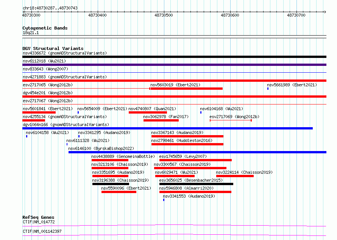Click the nsv4271883 gnomADStructuralVariants label
This screenshot has width=337, height=240.
pyautogui.click(x=65, y=77)
